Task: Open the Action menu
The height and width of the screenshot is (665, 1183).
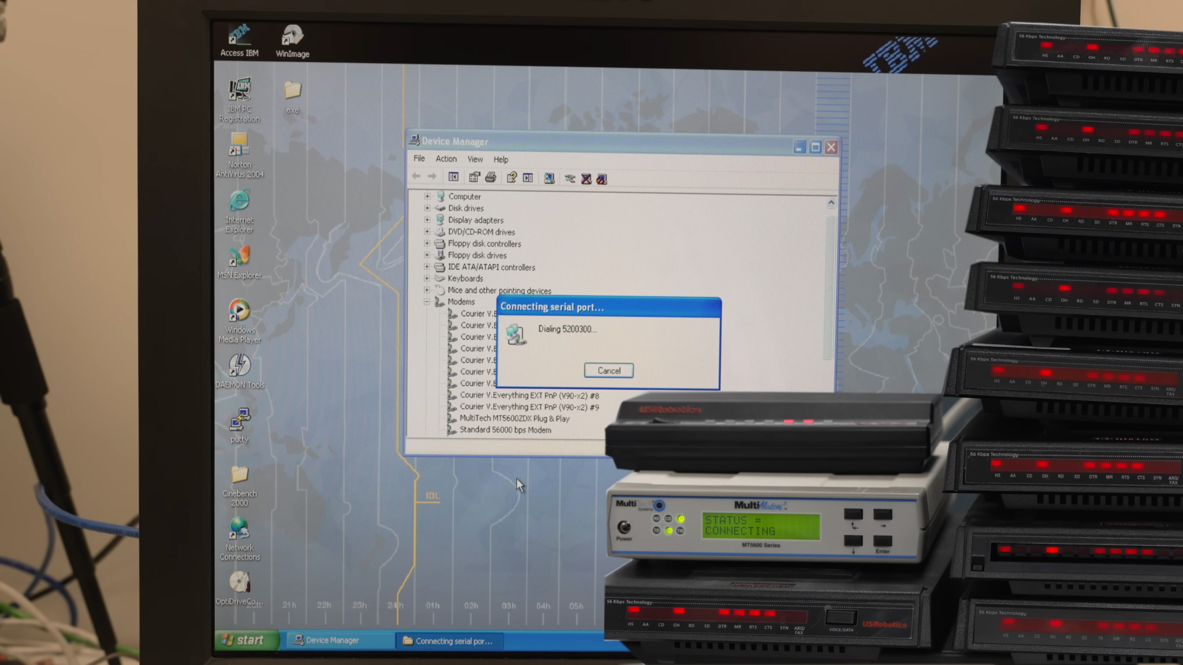Action: (x=446, y=159)
